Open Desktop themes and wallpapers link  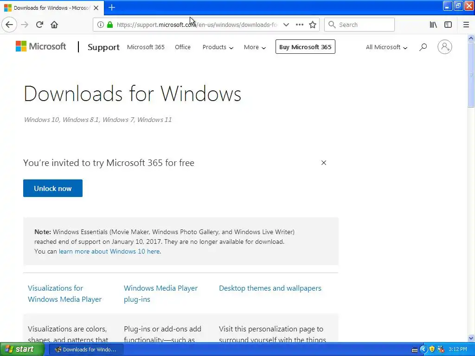pos(270,288)
